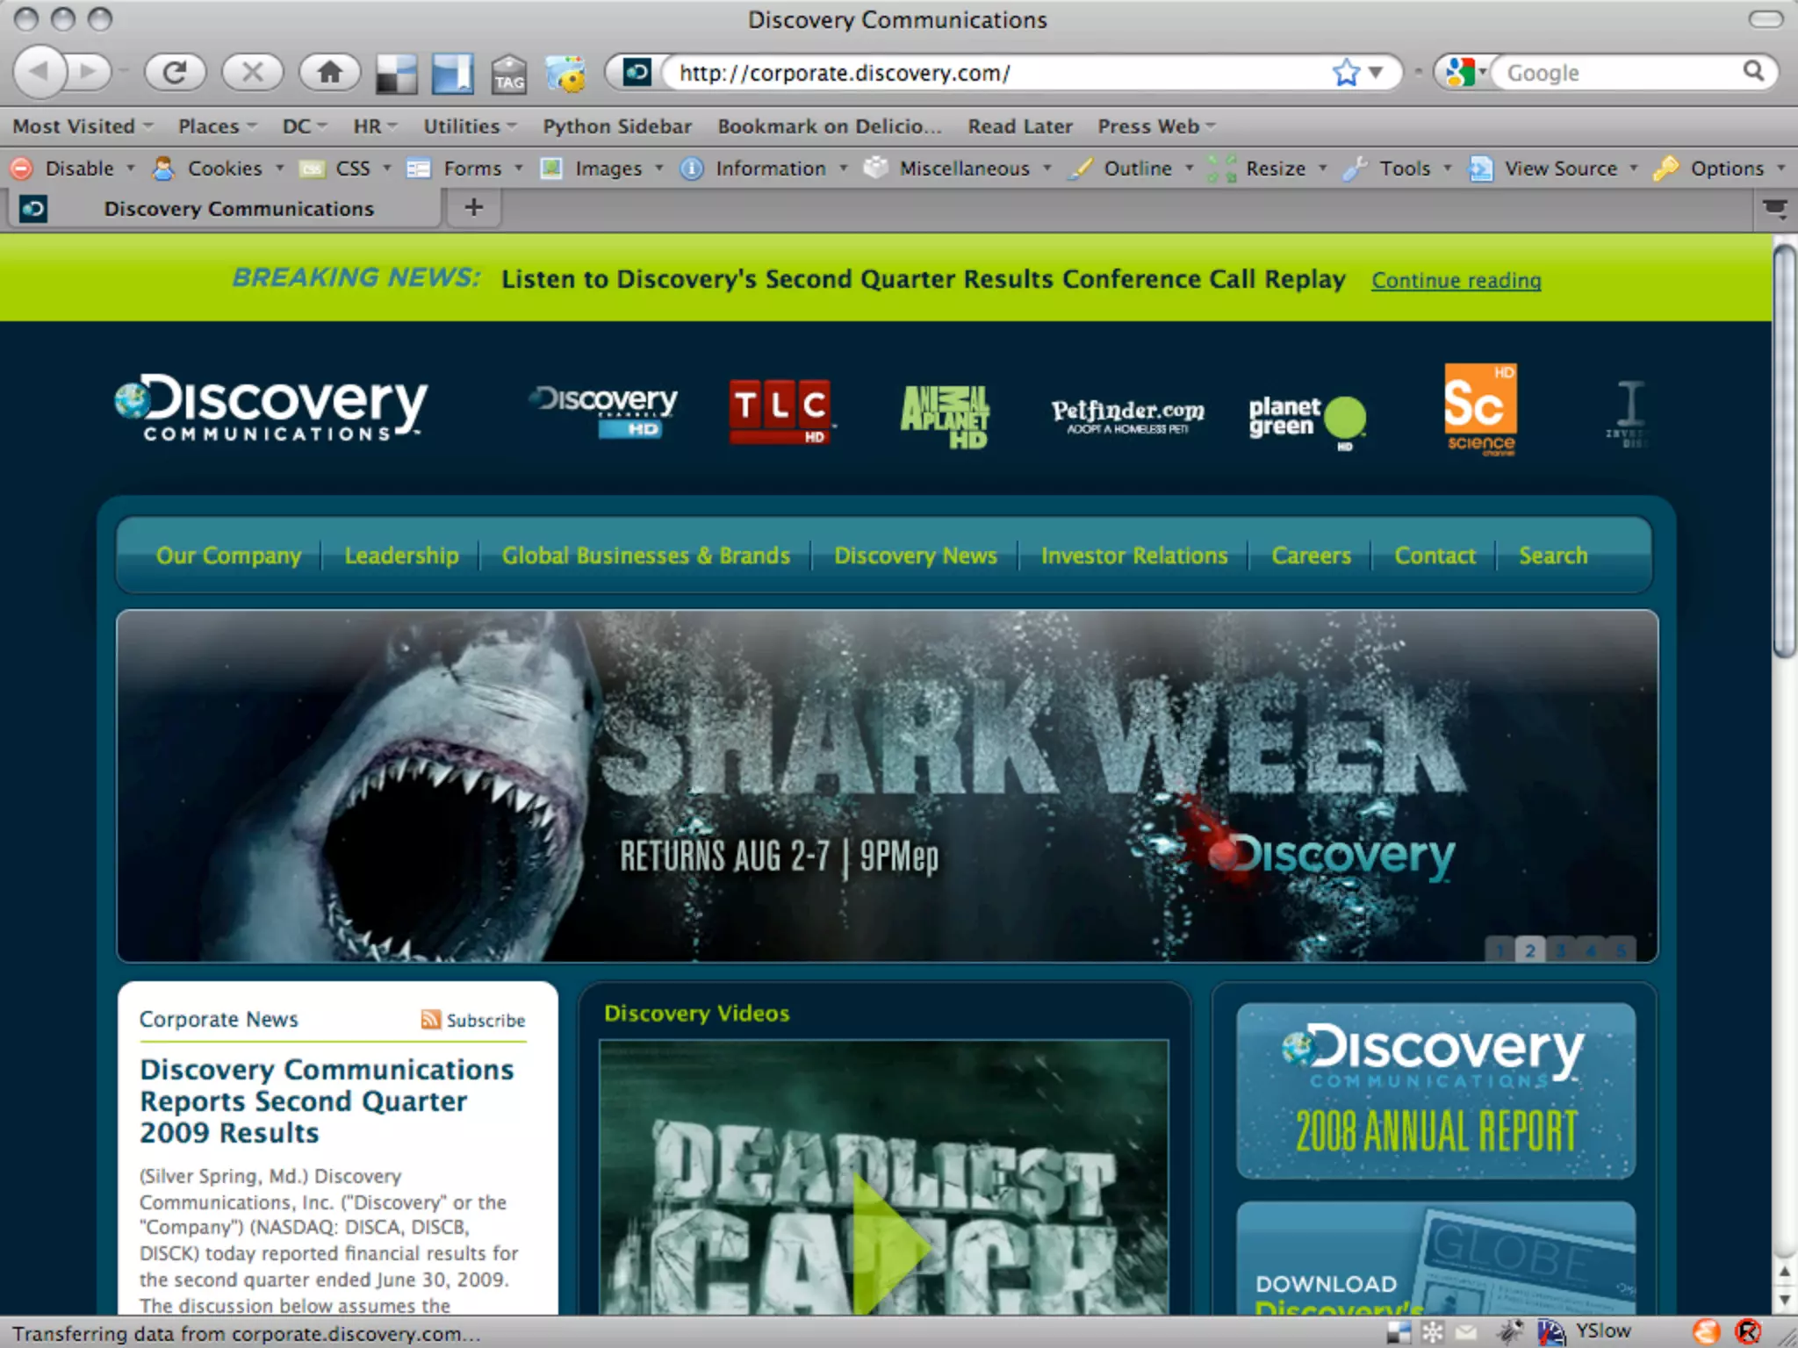Click the Continue reading link
The width and height of the screenshot is (1798, 1348).
tap(1456, 280)
